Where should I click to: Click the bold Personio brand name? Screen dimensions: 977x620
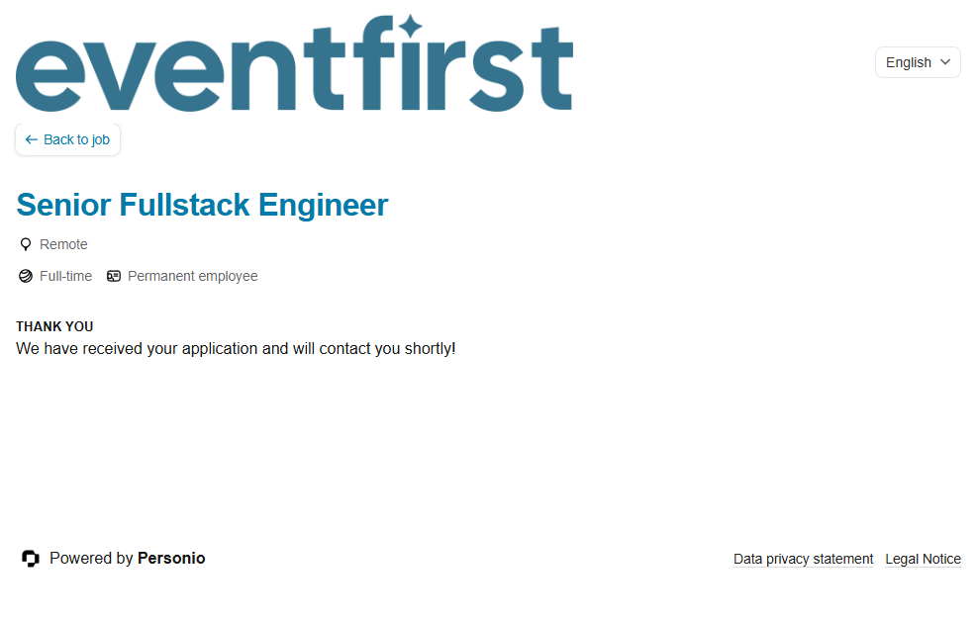coord(171,559)
